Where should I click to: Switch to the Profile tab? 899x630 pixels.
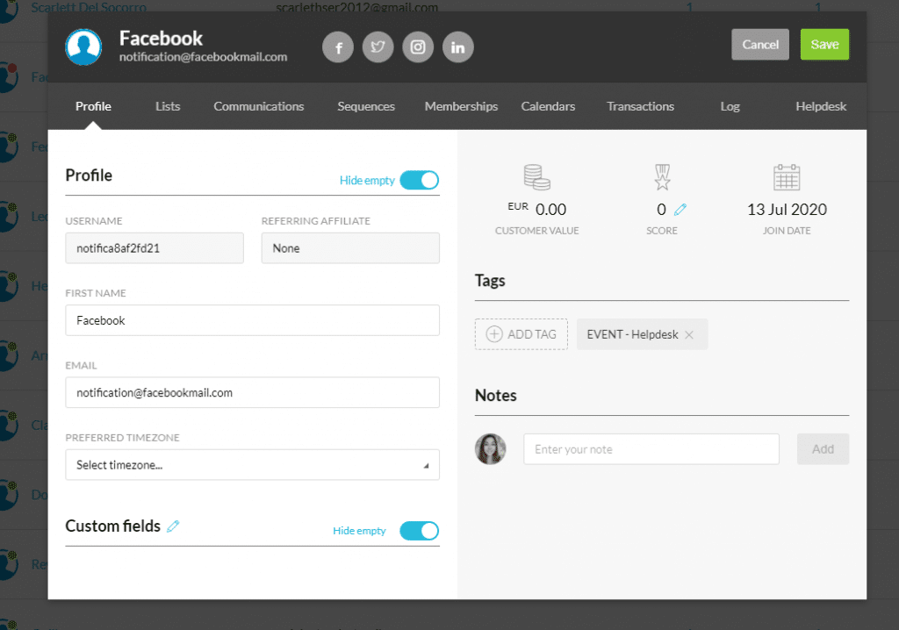click(93, 106)
